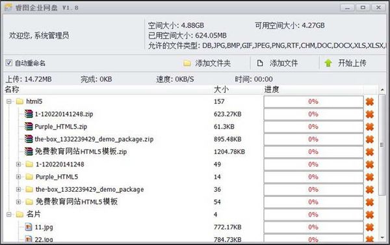Click the progress bar of html5 row
Viewport: 390px width, 245px height.
point(313,101)
